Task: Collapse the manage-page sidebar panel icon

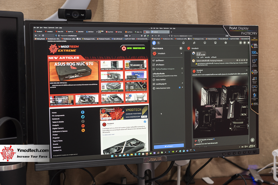Action: tap(181, 48)
